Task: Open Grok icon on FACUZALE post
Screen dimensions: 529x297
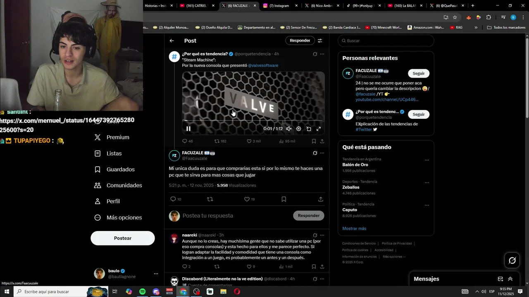Action: coord(315,153)
